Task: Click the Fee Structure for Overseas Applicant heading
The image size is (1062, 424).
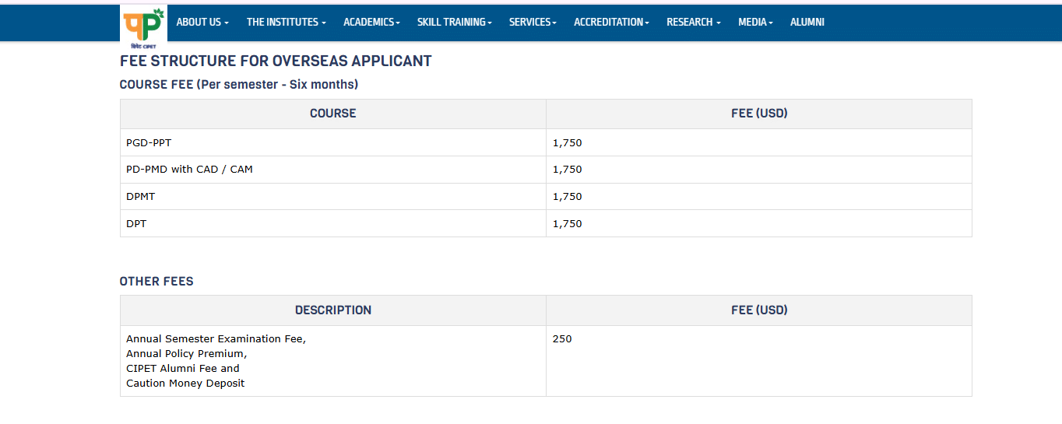Action: pos(276,61)
